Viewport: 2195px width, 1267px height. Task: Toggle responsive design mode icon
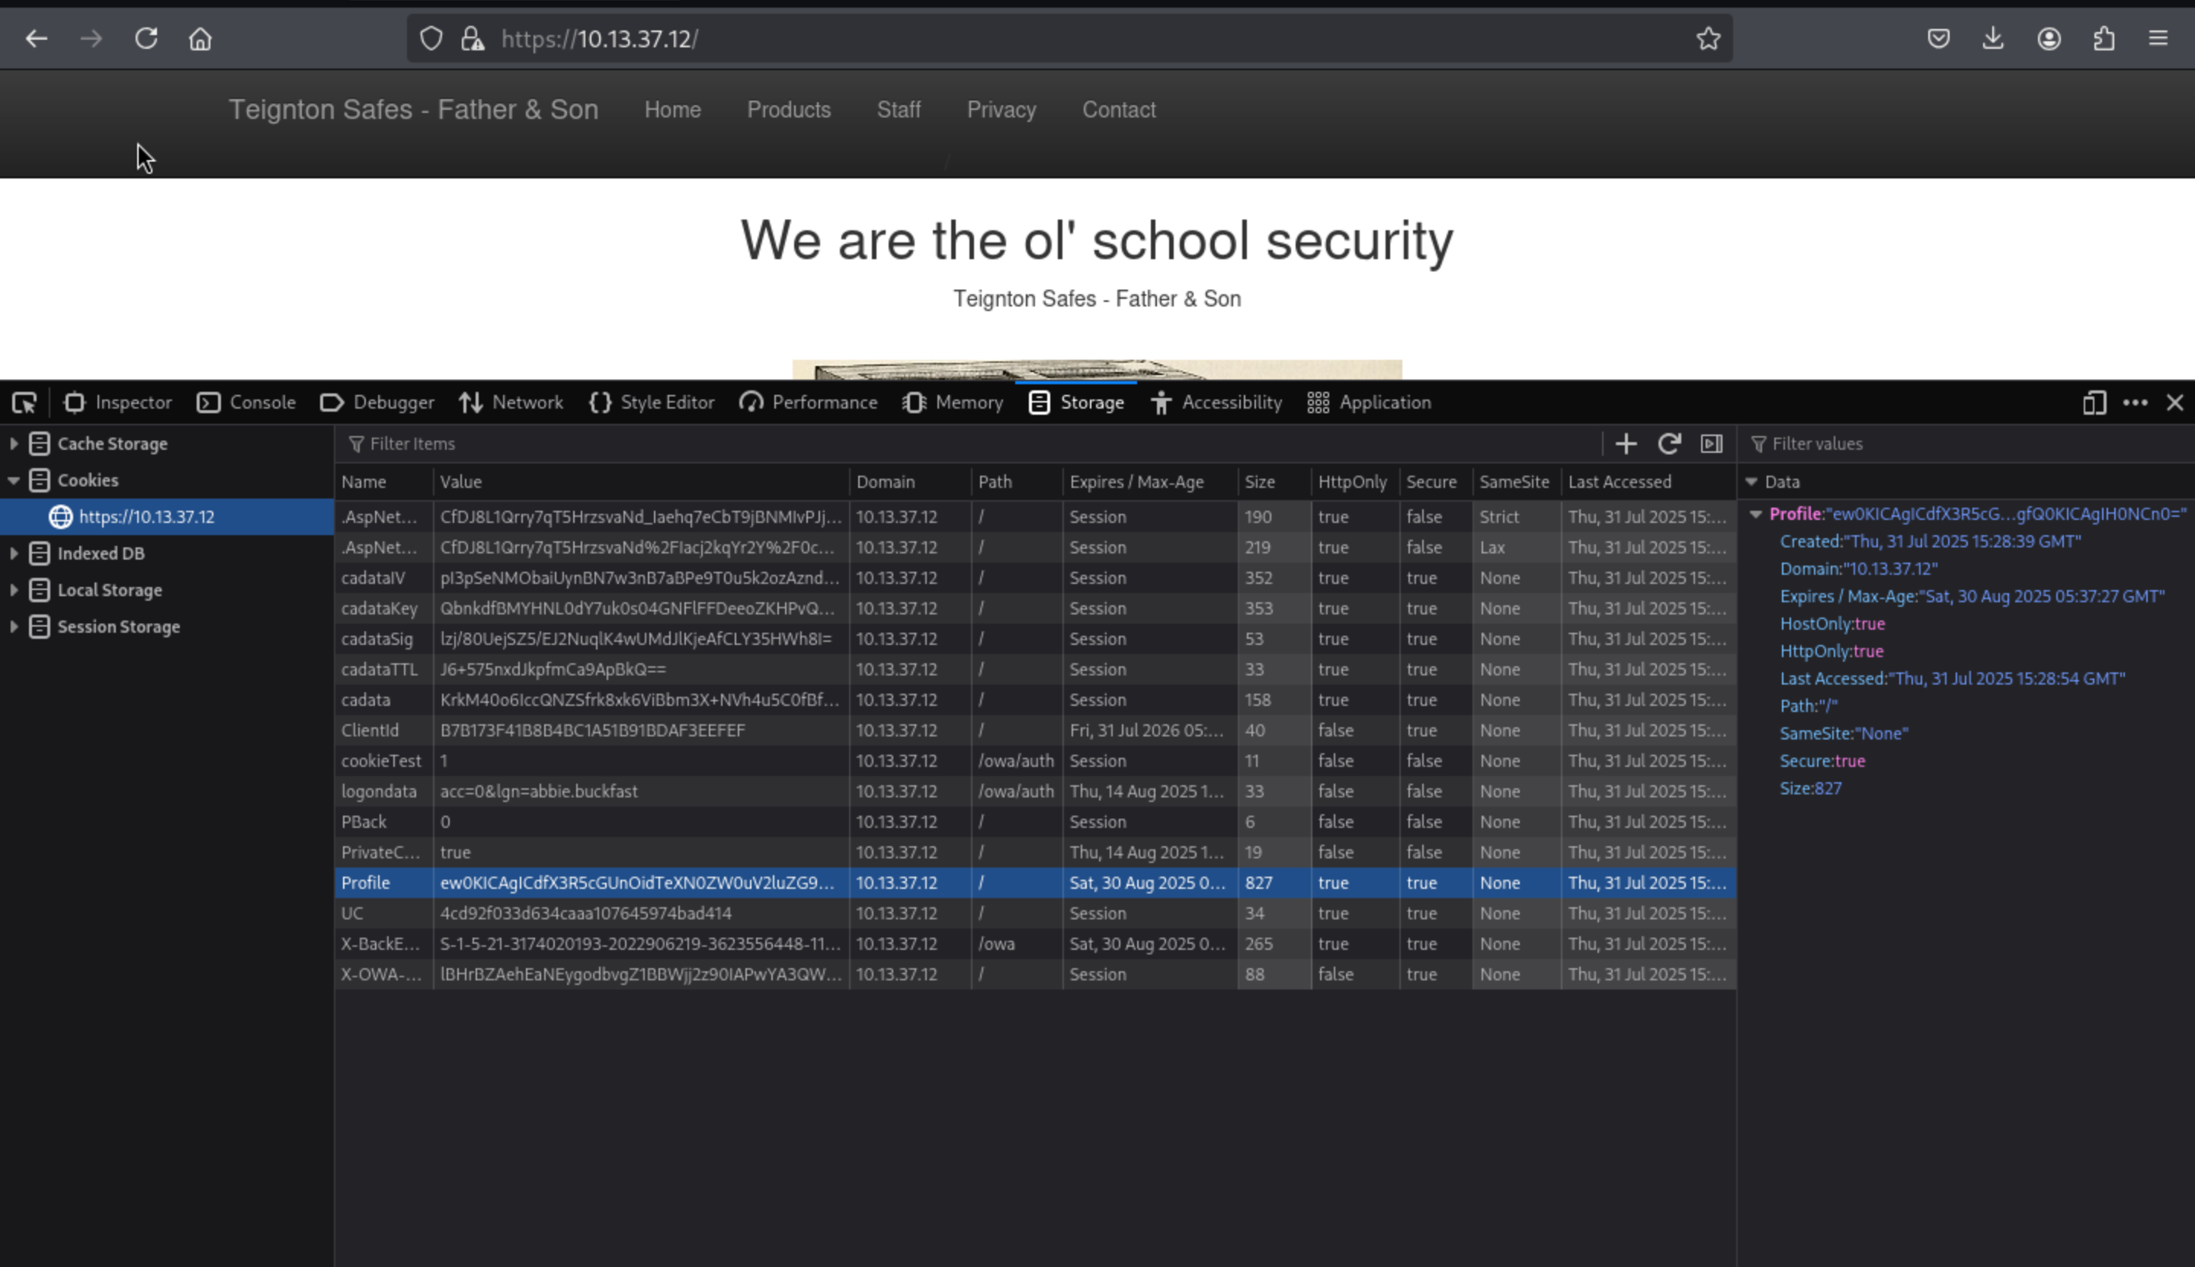point(2095,402)
